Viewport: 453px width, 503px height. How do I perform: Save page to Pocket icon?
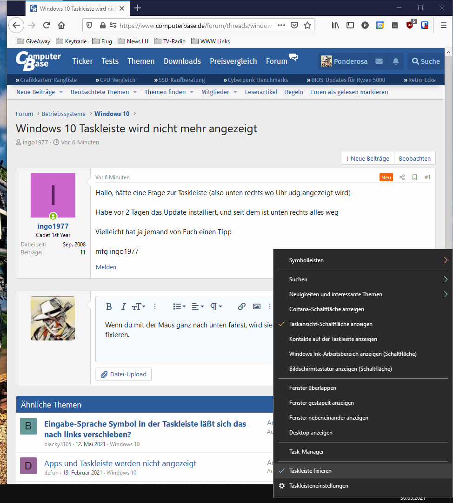294,25
